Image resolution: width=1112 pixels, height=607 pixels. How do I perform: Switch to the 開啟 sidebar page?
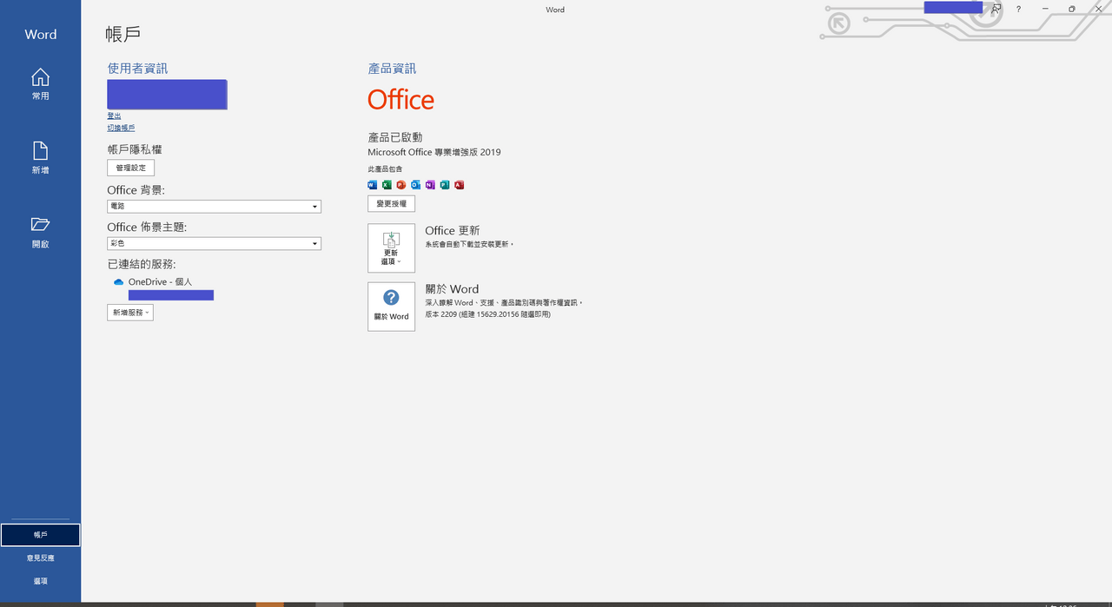(40, 233)
